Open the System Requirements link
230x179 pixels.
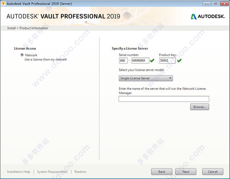coord(52,172)
